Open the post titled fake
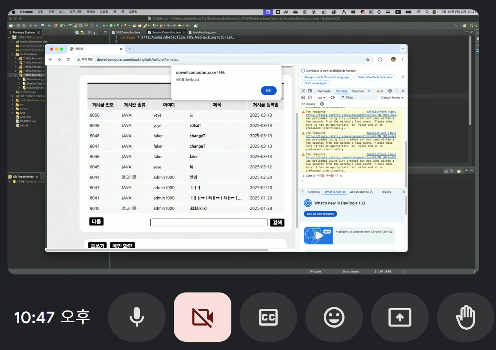This screenshot has width=496, height=350. [x=193, y=157]
